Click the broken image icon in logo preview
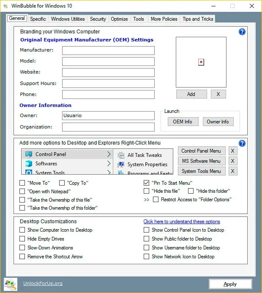This screenshot has width=262, height=293. point(201,62)
